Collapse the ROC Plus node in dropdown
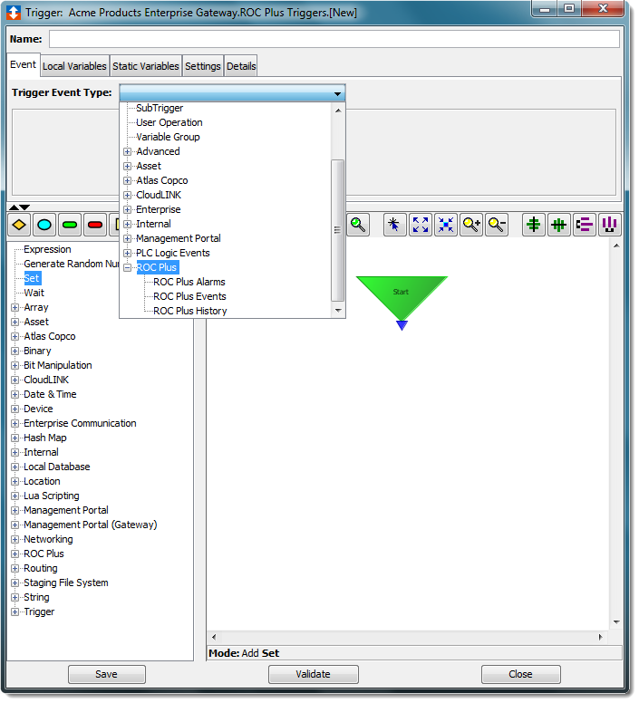Viewport: 639px width, 703px height. [x=128, y=267]
